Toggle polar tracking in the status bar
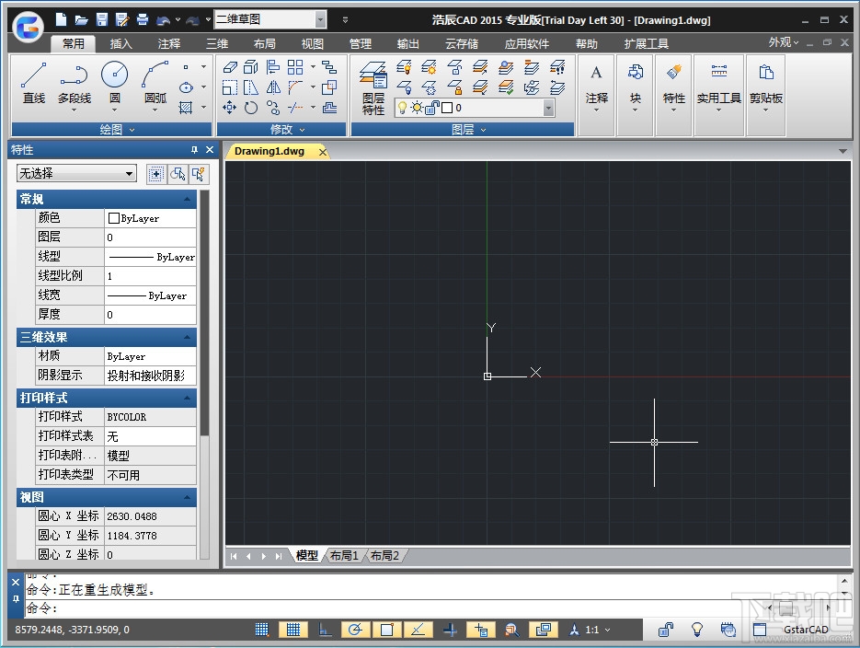Image resolution: width=860 pixels, height=648 pixels. click(356, 630)
